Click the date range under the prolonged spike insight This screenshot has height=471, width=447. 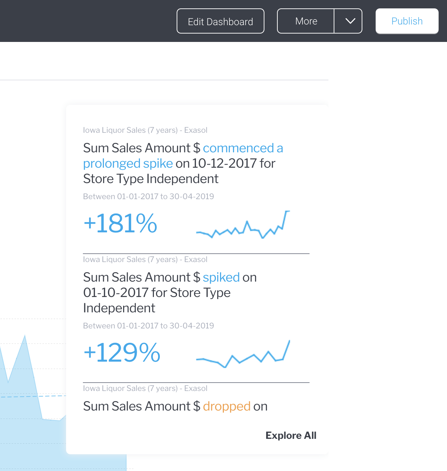pos(148,196)
